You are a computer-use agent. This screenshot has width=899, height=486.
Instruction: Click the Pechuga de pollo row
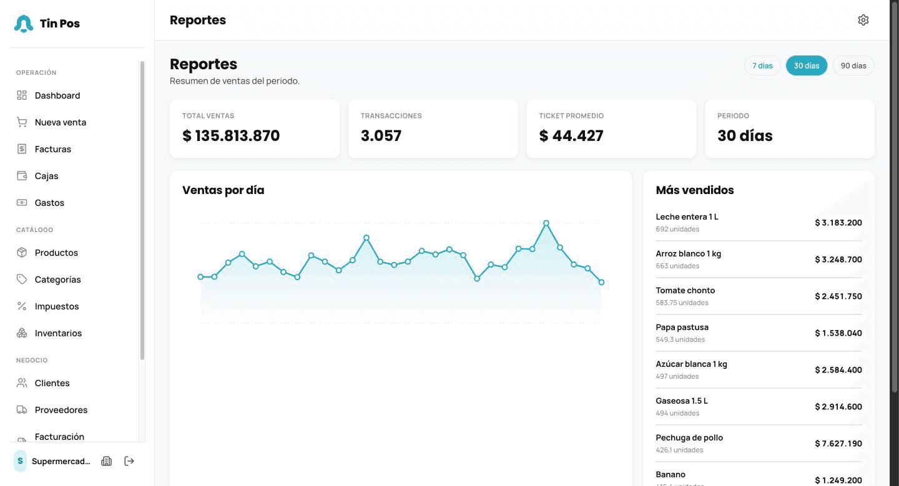click(x=759, y=444)
